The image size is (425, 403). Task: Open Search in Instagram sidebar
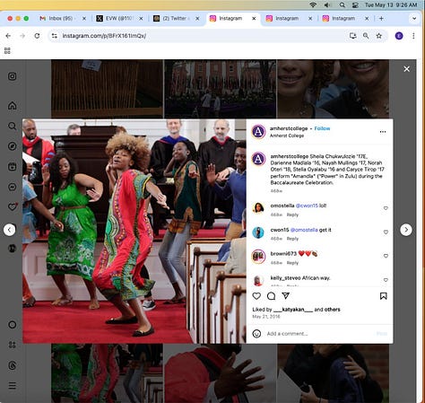(x=12, y=126)
